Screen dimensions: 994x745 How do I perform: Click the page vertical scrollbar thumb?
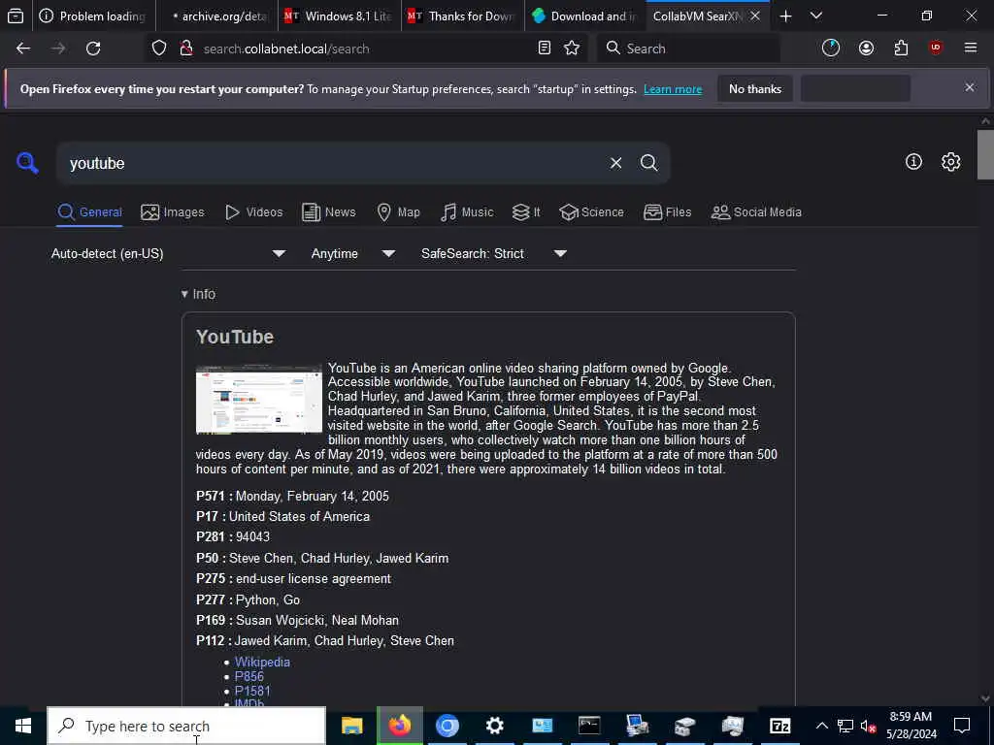(985, 154)
